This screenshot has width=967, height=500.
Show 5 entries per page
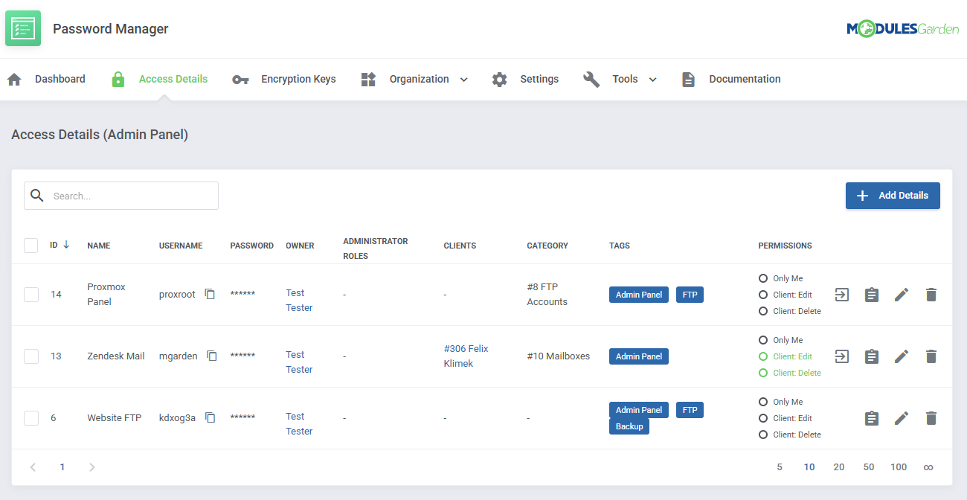pos(780,467)
